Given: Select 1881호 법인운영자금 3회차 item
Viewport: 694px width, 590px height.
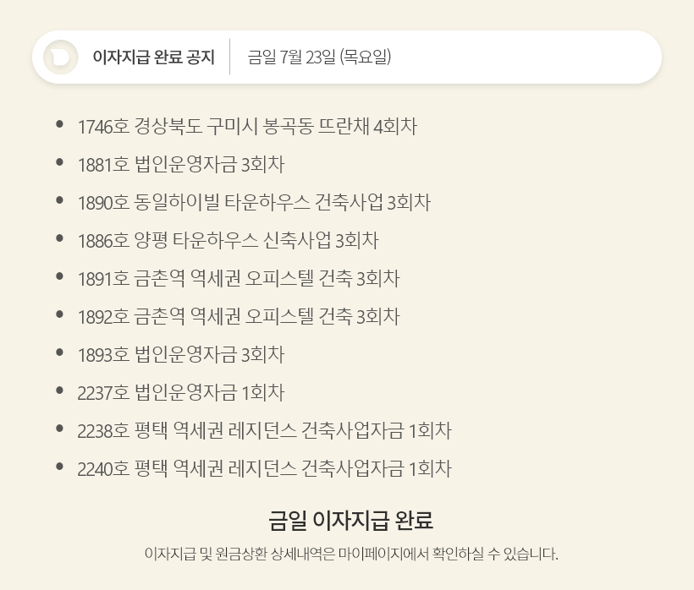Looking at the screenshot, I should point(180,165).
